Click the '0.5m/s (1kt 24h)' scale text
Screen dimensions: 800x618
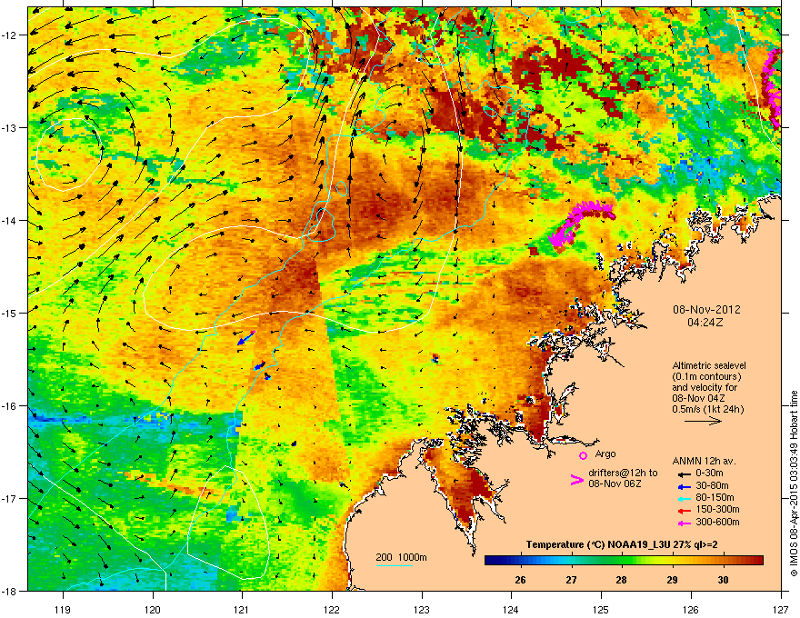point(708,409)
